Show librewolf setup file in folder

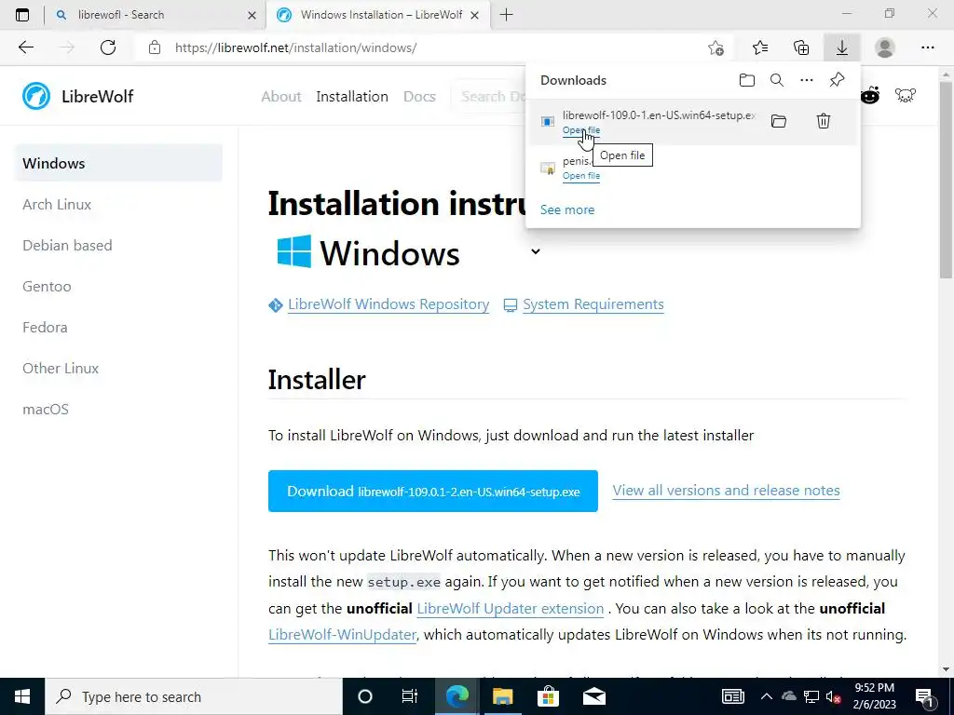pyautogui.click(x=779, y=121)
